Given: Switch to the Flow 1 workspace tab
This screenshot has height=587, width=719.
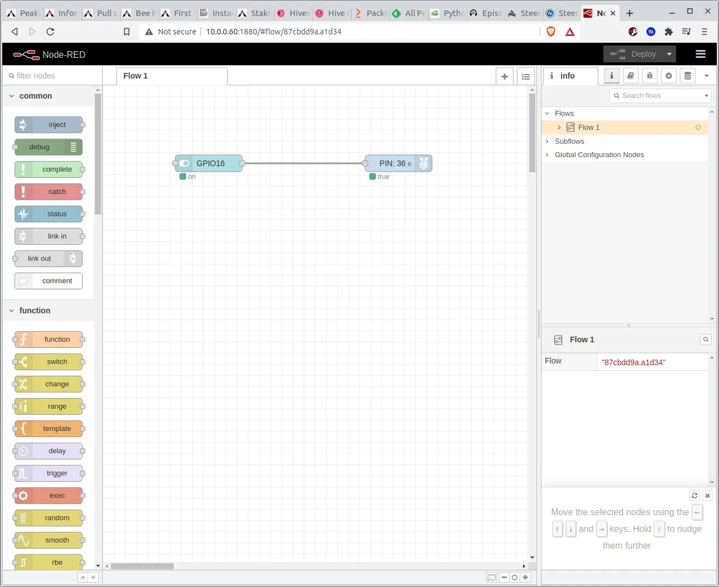Looking at the screenshot, I should tap(171, 76).
